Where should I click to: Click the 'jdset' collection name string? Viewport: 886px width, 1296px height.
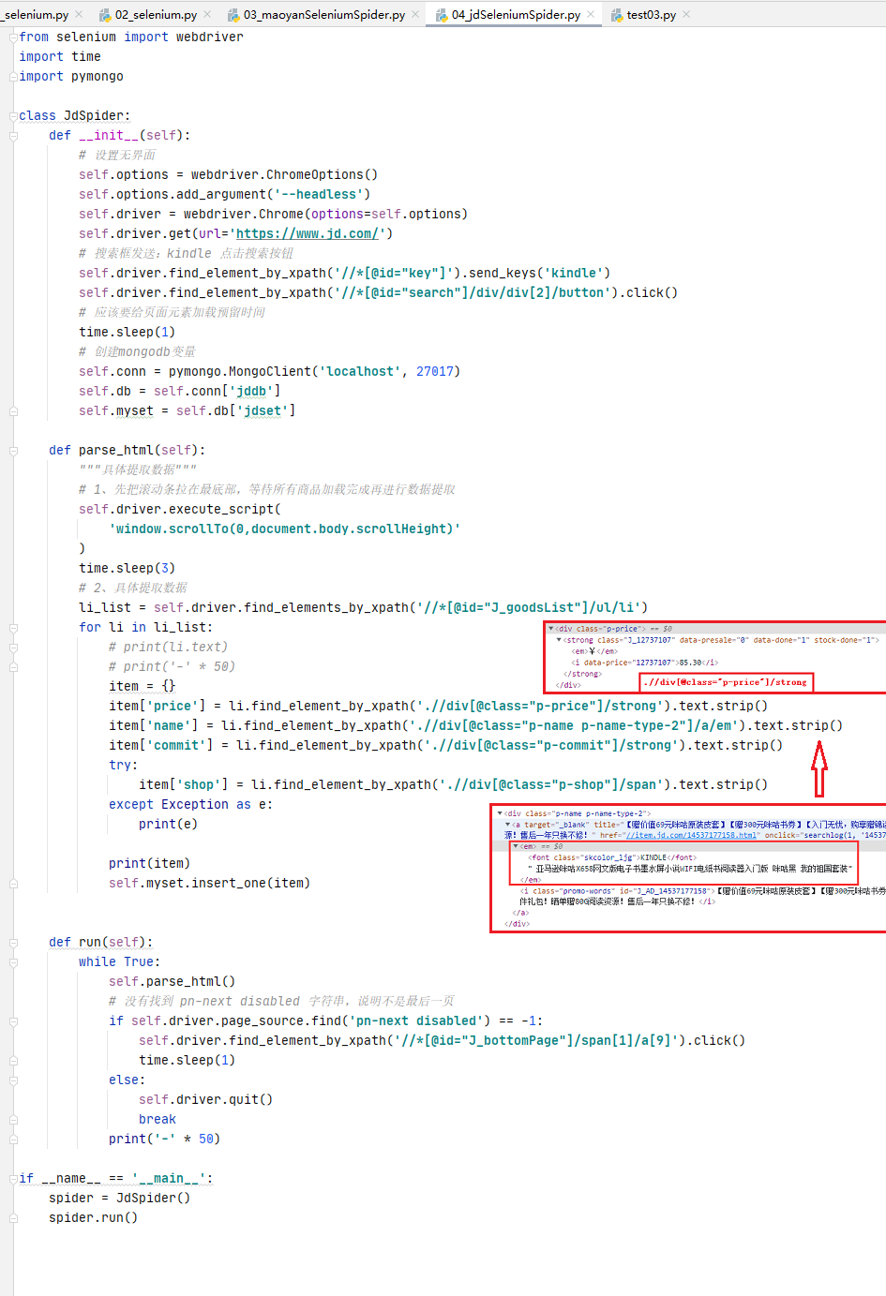pyautogui.click(x=265, y=410)
